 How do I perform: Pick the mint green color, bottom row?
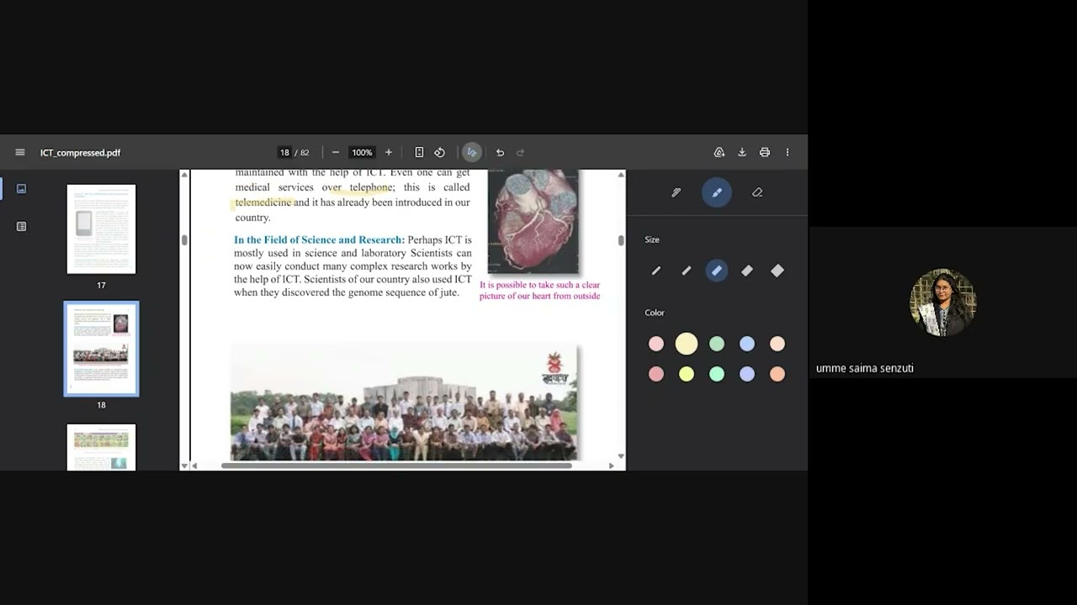point(717,375)
